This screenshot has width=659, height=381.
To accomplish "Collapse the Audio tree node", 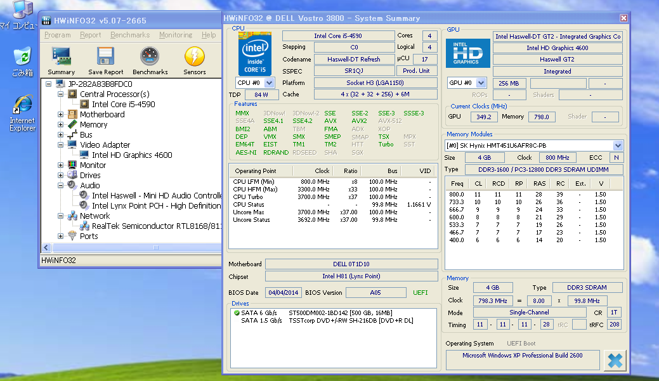I will point(60,185).
